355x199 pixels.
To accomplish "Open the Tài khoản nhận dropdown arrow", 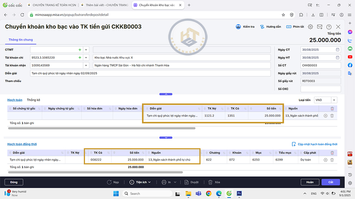I will tap(86, 65).
